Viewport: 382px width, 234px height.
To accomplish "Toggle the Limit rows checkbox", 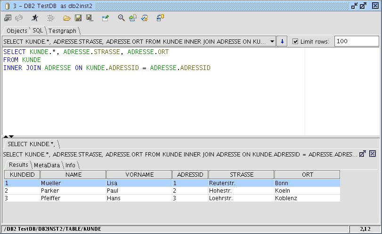I will tap(295, 41).
